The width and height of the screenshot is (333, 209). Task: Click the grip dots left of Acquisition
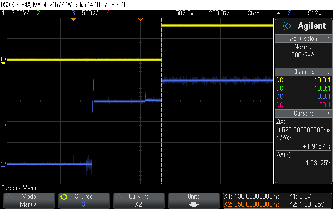(278, 39)
